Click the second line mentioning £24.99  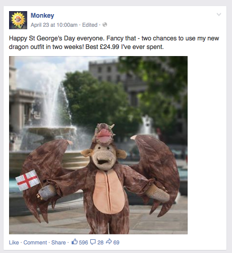pos(86,47)
